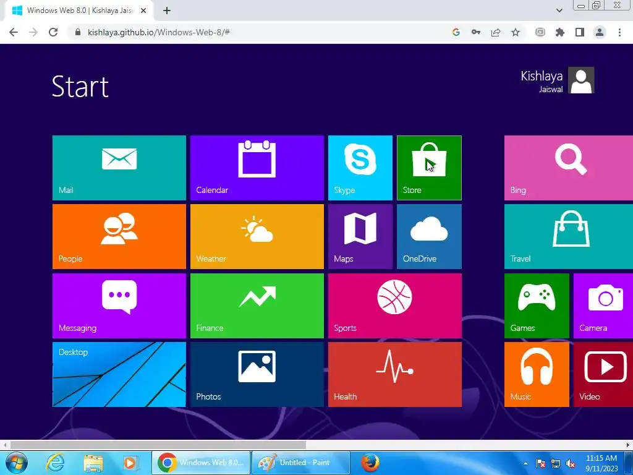Click the network tray icon

pyautogui.click(x=556, y=464)
